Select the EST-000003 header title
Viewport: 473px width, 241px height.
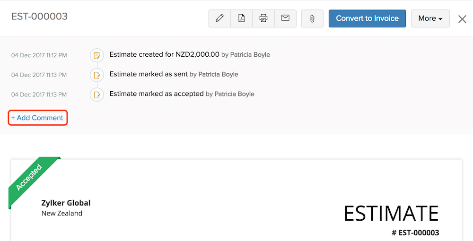point(39,17)
